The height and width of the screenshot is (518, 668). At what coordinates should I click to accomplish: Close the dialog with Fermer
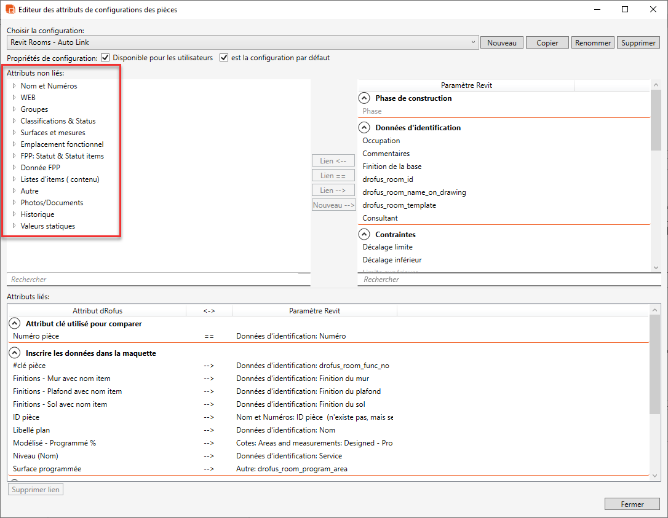tap(632, 504)
